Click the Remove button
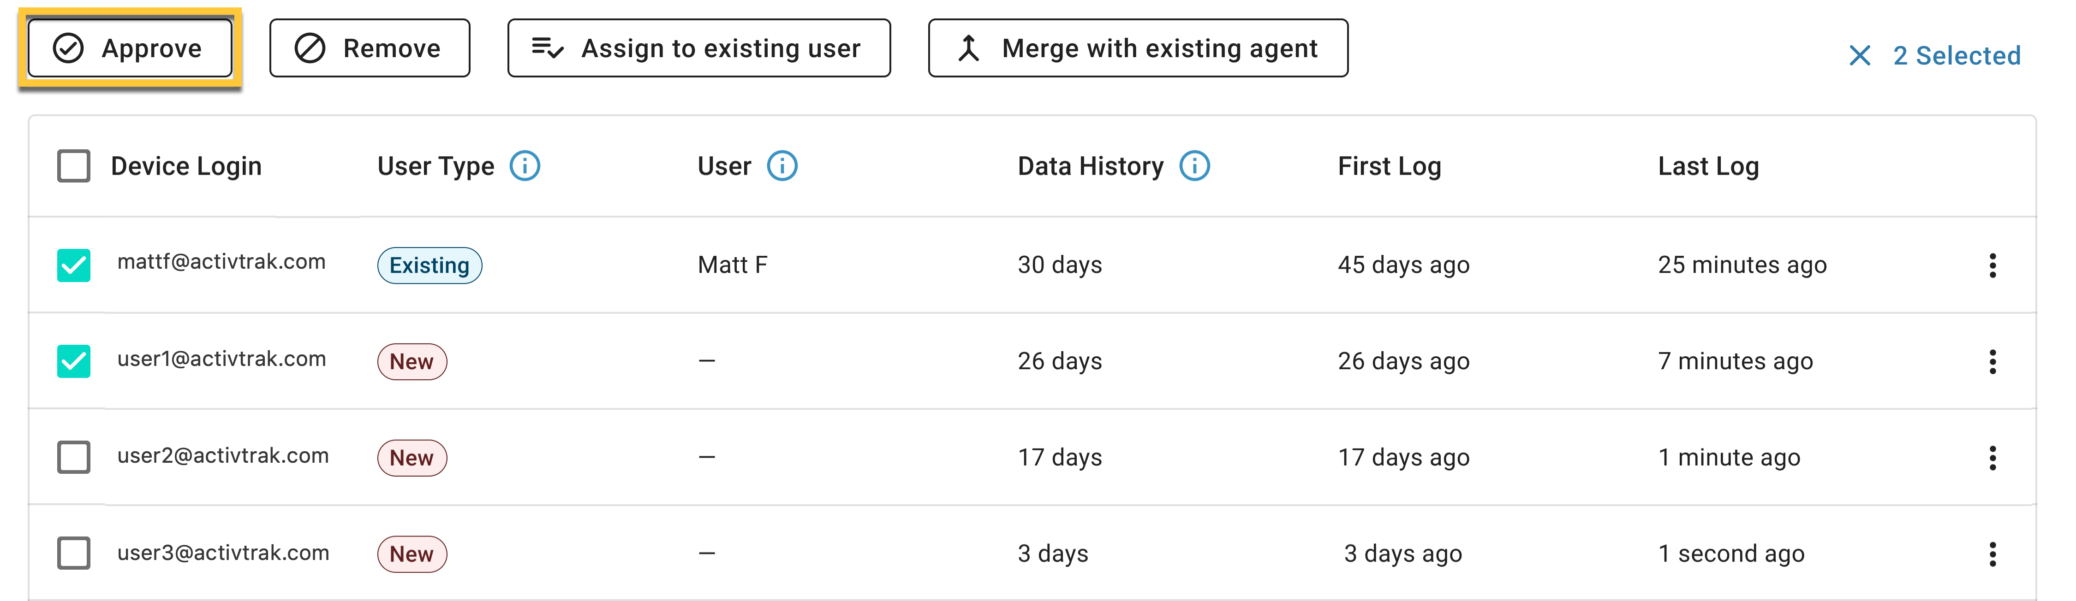The height and width of the screenshot is (601, 2076). [370, 48]
